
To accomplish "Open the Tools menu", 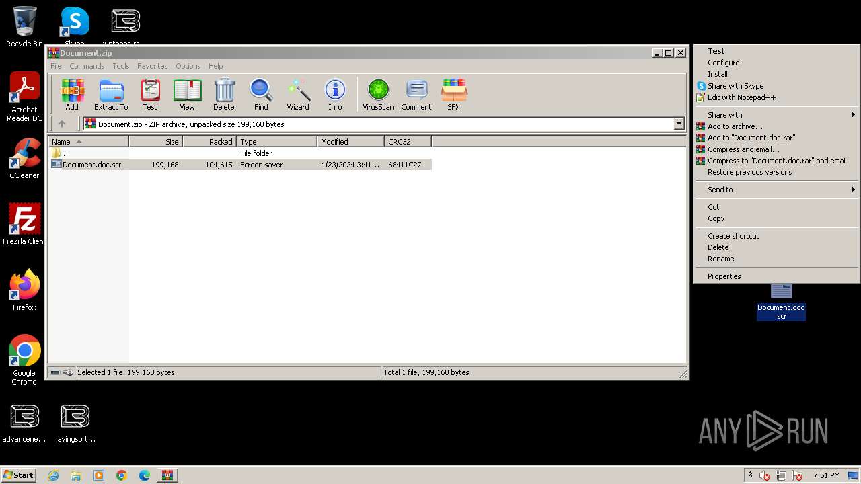I will point(121,66).
